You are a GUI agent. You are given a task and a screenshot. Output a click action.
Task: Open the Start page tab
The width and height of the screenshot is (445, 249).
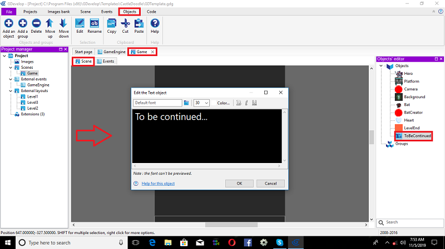pyautogui.click(x=83, y=52)
